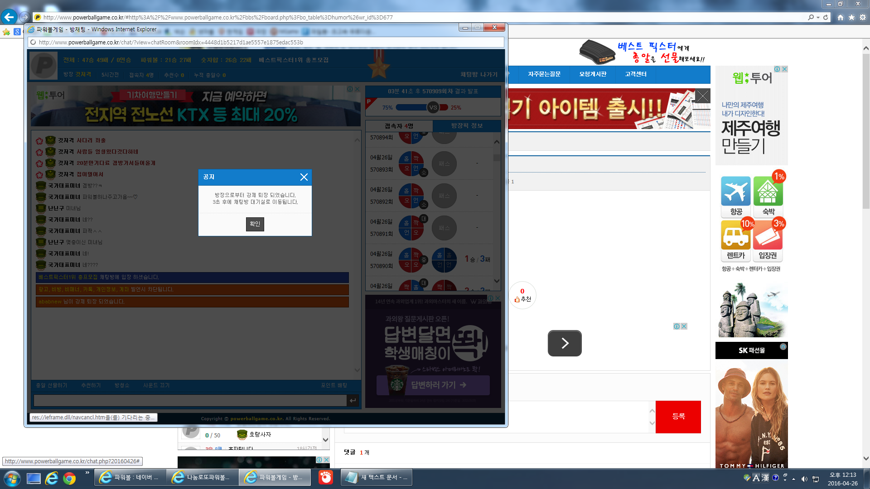The height and width of the screenshot is (489, 870).
Task: Refresh the main browser page
Action: 826,17
